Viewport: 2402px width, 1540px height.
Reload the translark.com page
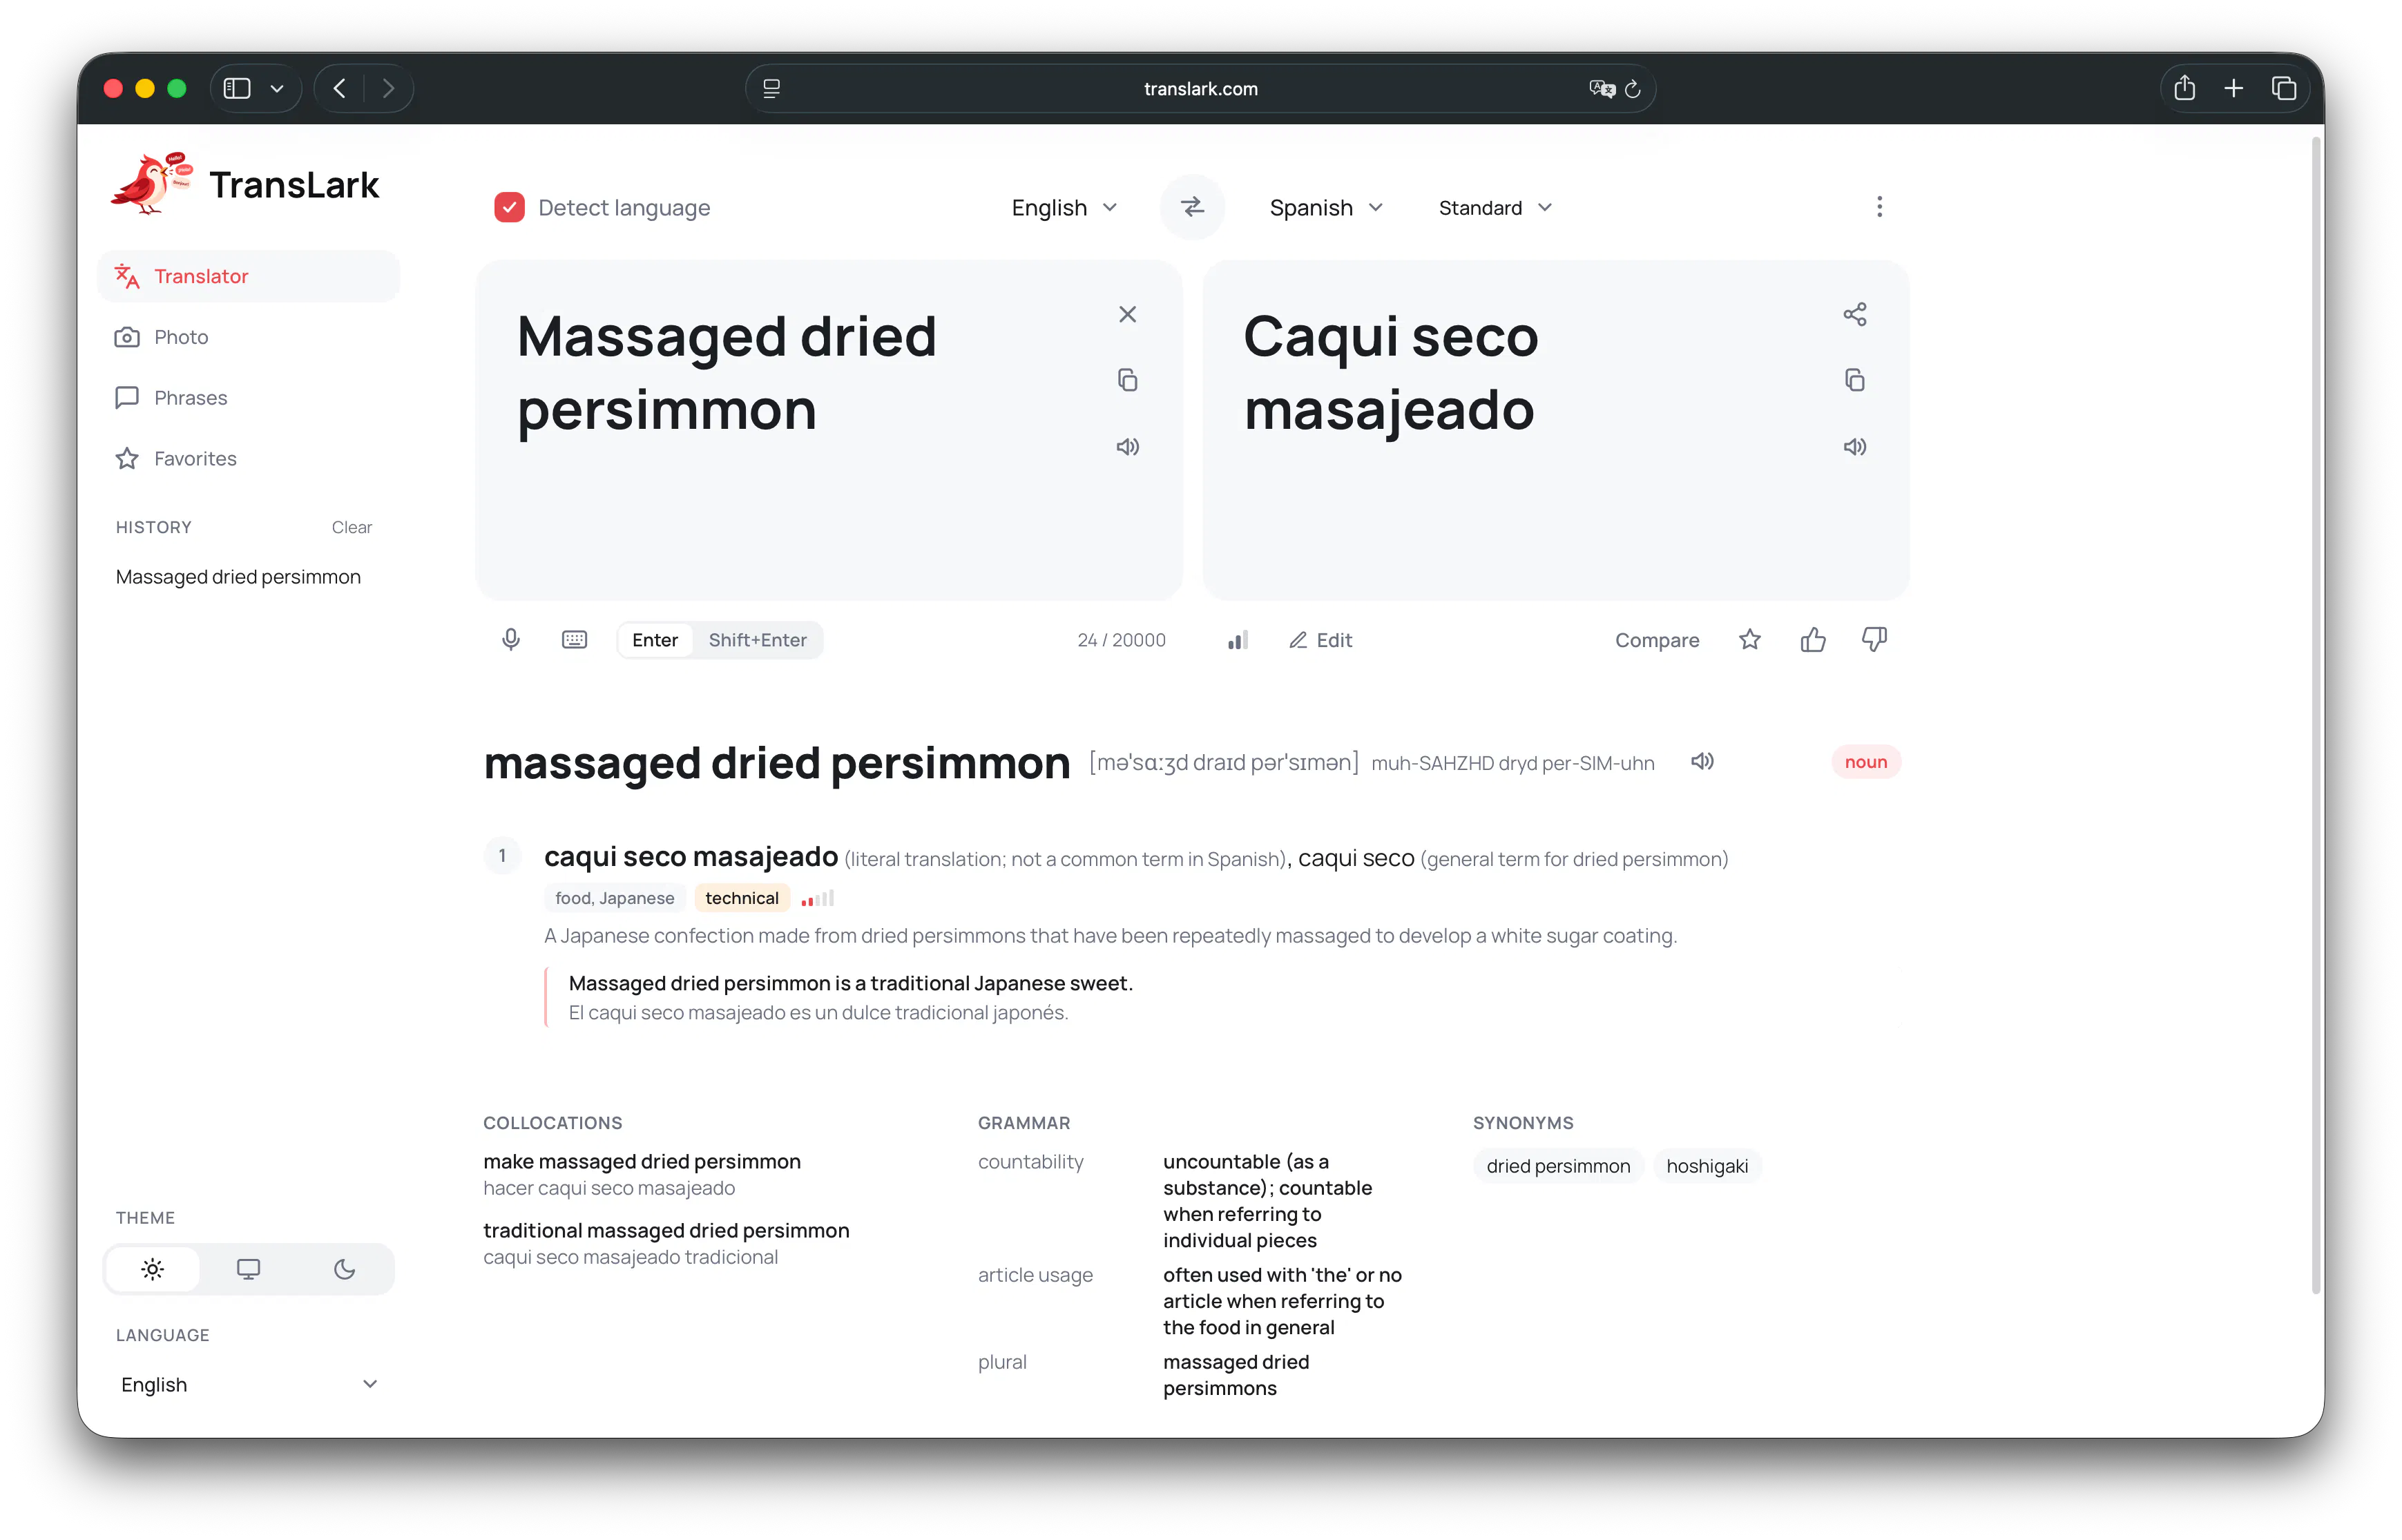click(1632, 89)
